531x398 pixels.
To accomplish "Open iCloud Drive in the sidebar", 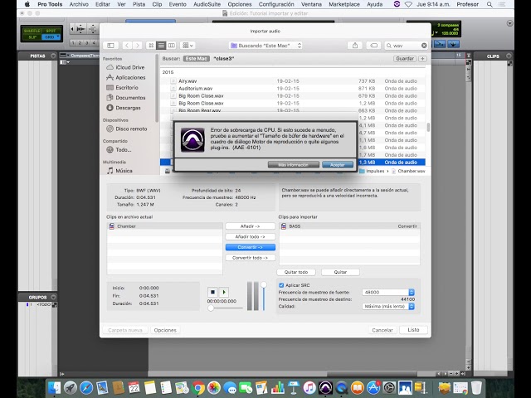I will click(x=125, y=67).
